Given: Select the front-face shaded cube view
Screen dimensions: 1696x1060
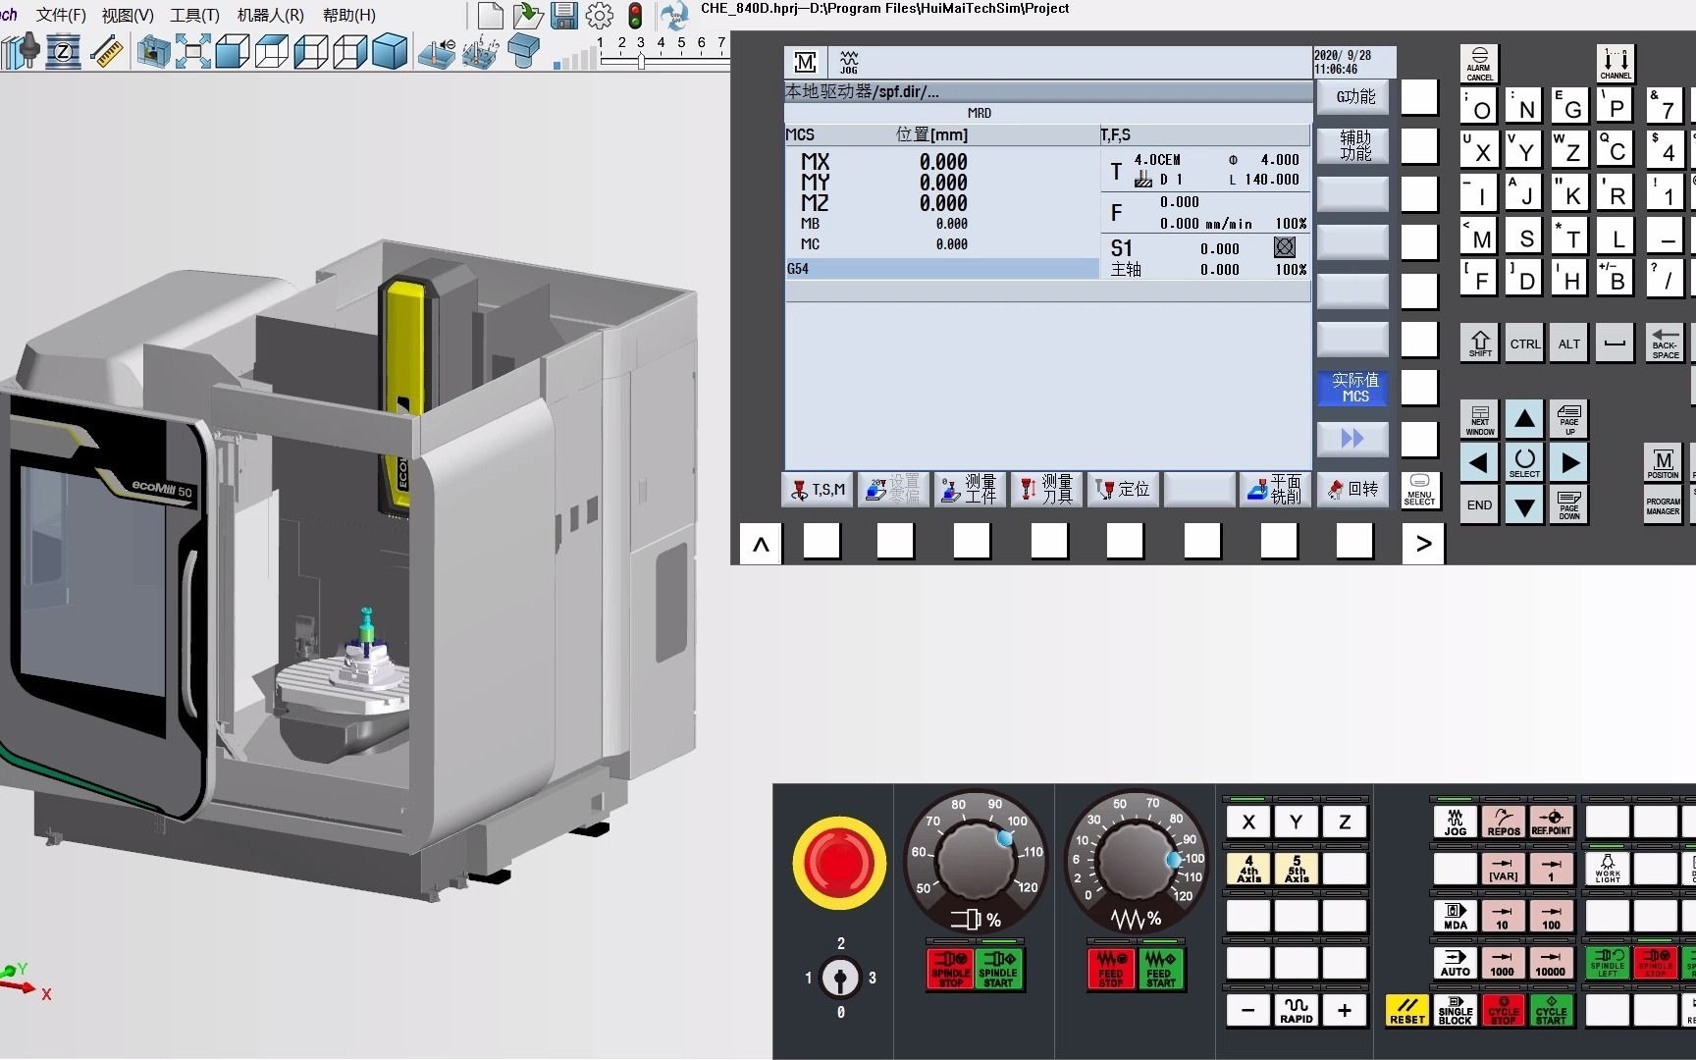Looking at the screenshot, I should click(x=232, y=51).
